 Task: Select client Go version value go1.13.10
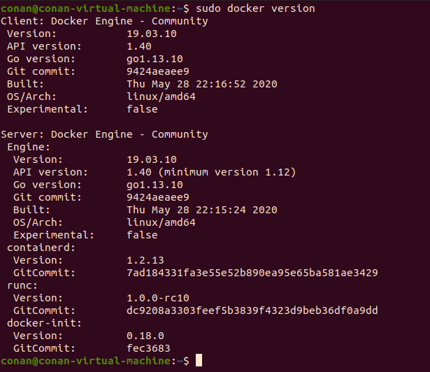click(x=155, y=59)
